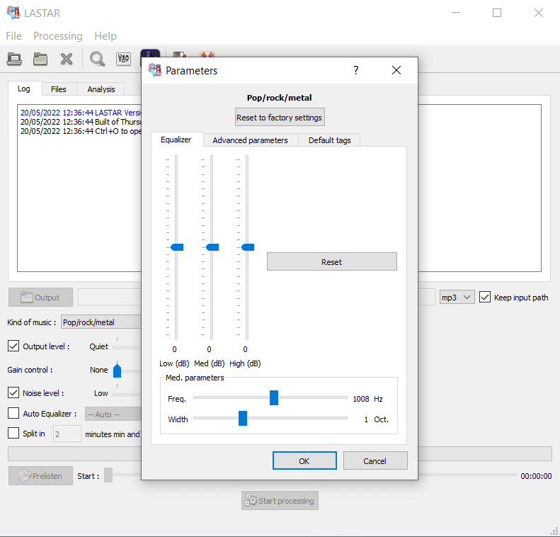This screenshot has height=537, width=560.
Task: Open the Auto Equalizer '-- Auto --' dropdown
Action: coord(113,414)
